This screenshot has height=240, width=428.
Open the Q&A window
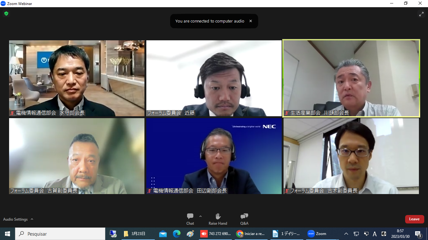(x=244, y=219)
